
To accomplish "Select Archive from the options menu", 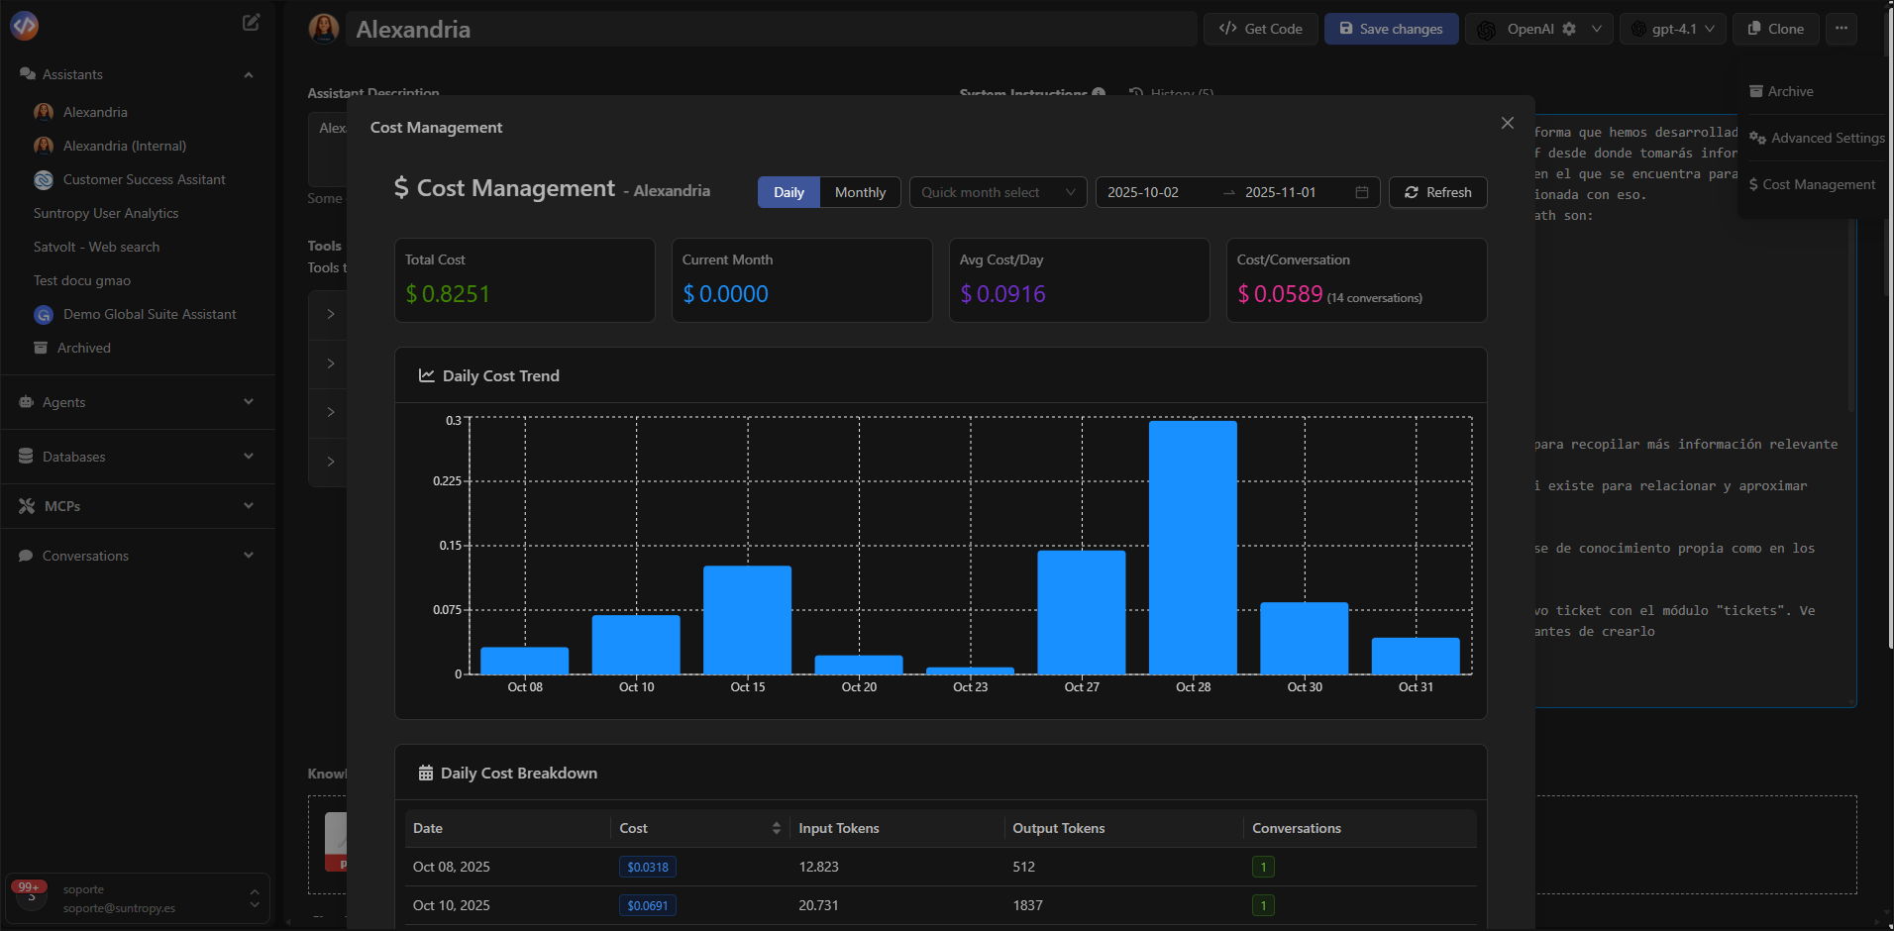I will 1790,91.
